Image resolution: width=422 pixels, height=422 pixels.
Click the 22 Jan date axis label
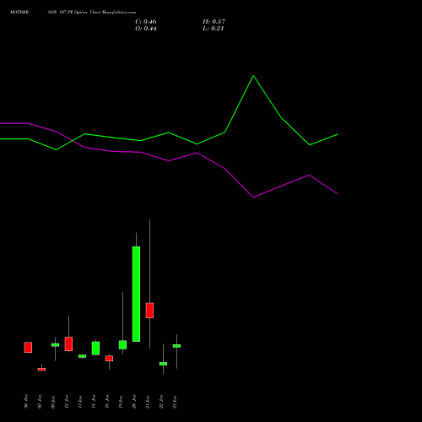tap(161, 402)
